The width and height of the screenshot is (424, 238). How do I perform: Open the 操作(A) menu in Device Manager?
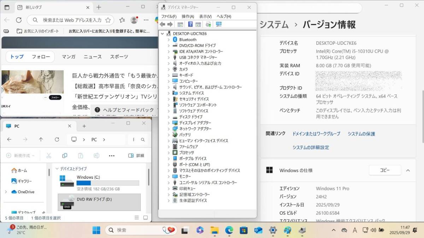188,17
